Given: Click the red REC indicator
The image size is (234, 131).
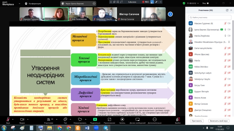Looking at the screenshot, I should pos(146,2).
